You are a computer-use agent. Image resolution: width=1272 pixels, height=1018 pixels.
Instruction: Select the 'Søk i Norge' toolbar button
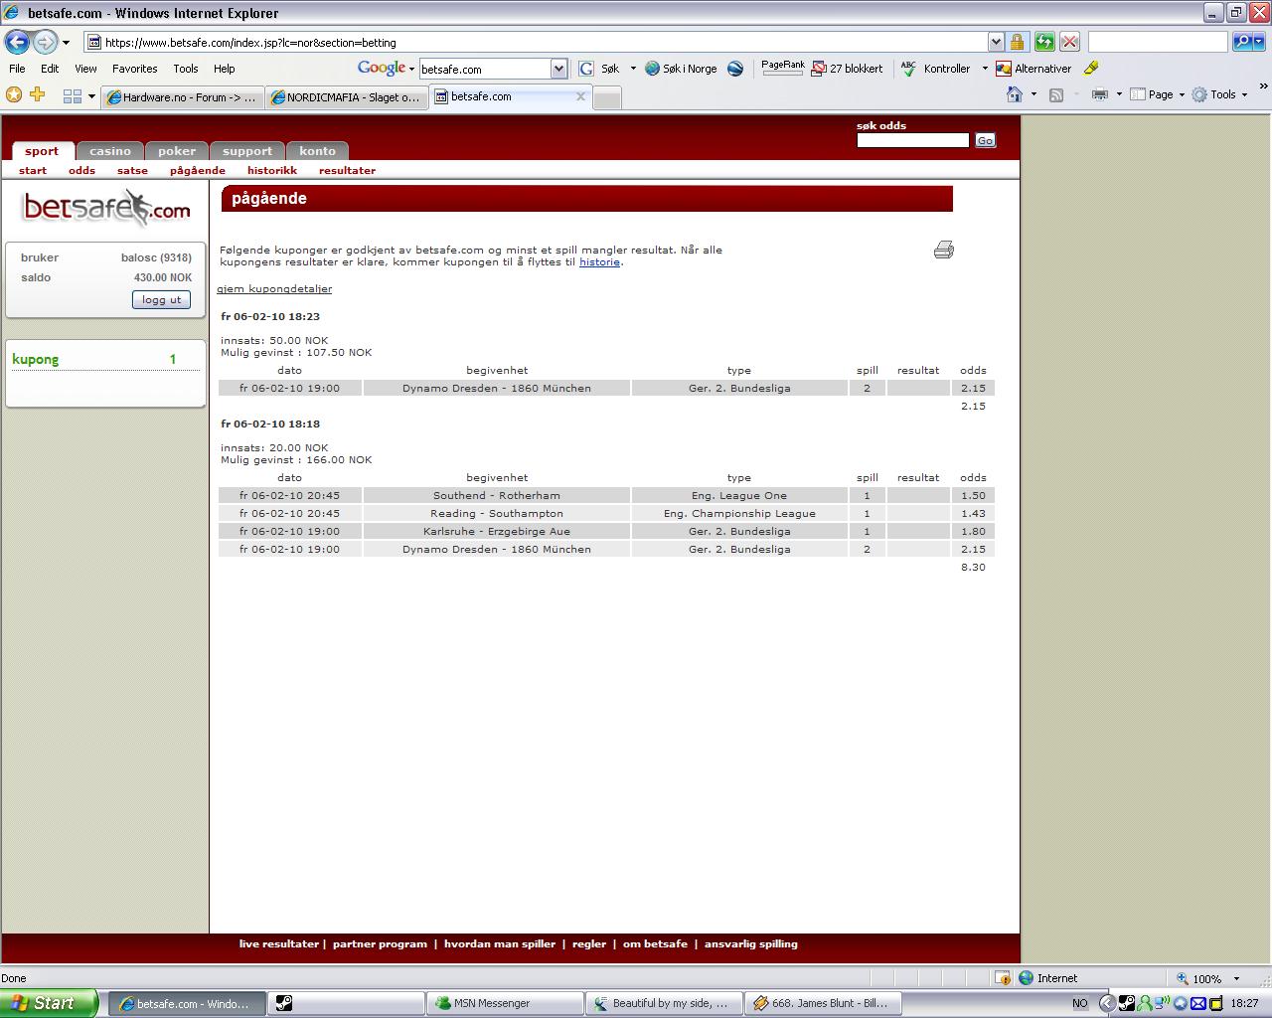click(x=681, y=69)
